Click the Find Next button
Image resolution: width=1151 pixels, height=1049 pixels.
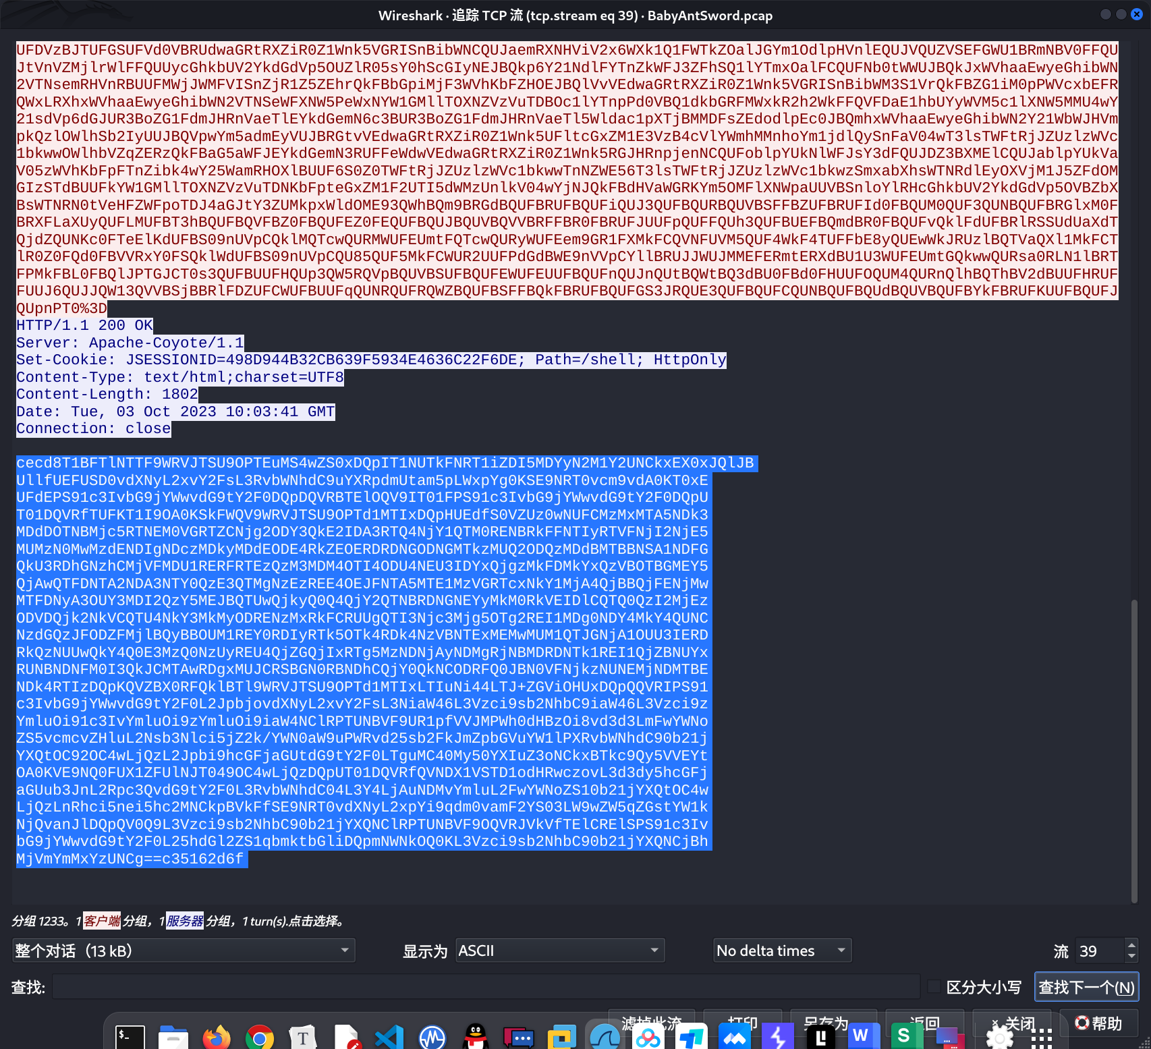(x=1086, y=987)
